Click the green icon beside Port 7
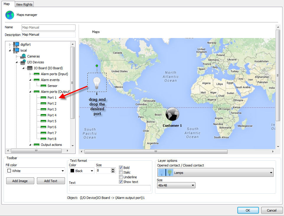The width and height of the screenshot is (284, 216). 43,133
